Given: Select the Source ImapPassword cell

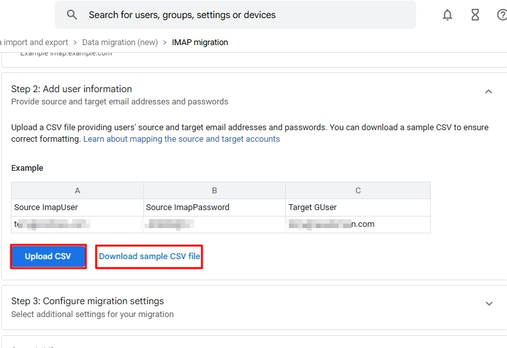Looking at the screenshot, I should tap(214, 208).
